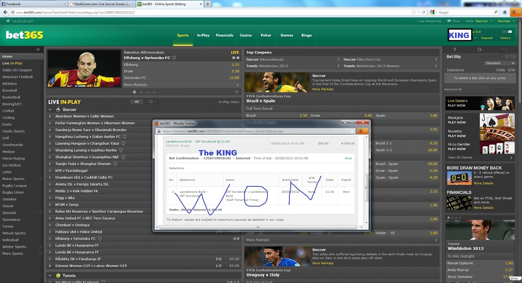Select the second carousel dot indicator
Image resolution: width=522 pixels, height=283 pixels.
[141, 92]
